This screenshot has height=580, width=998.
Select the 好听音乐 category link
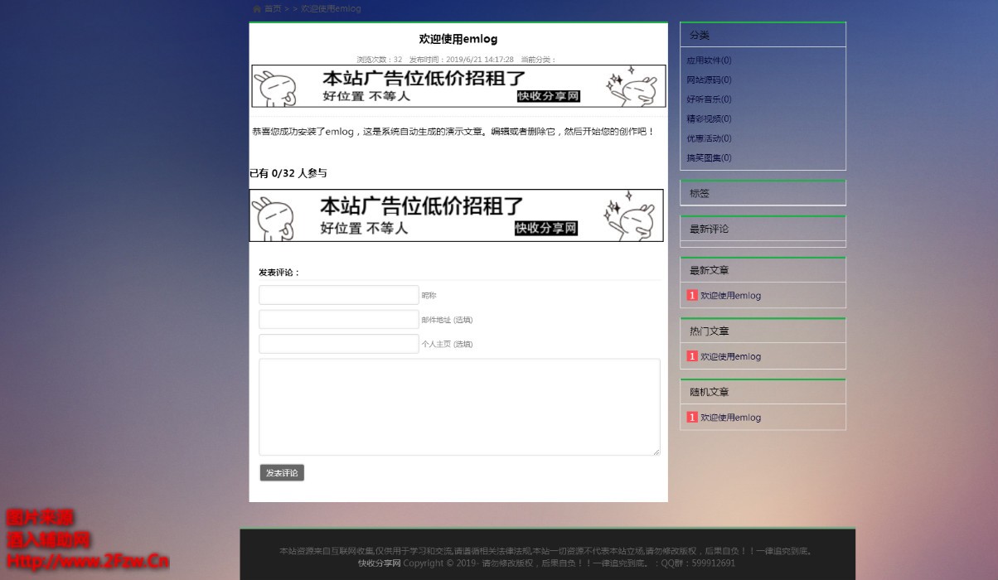coord(709,99)
